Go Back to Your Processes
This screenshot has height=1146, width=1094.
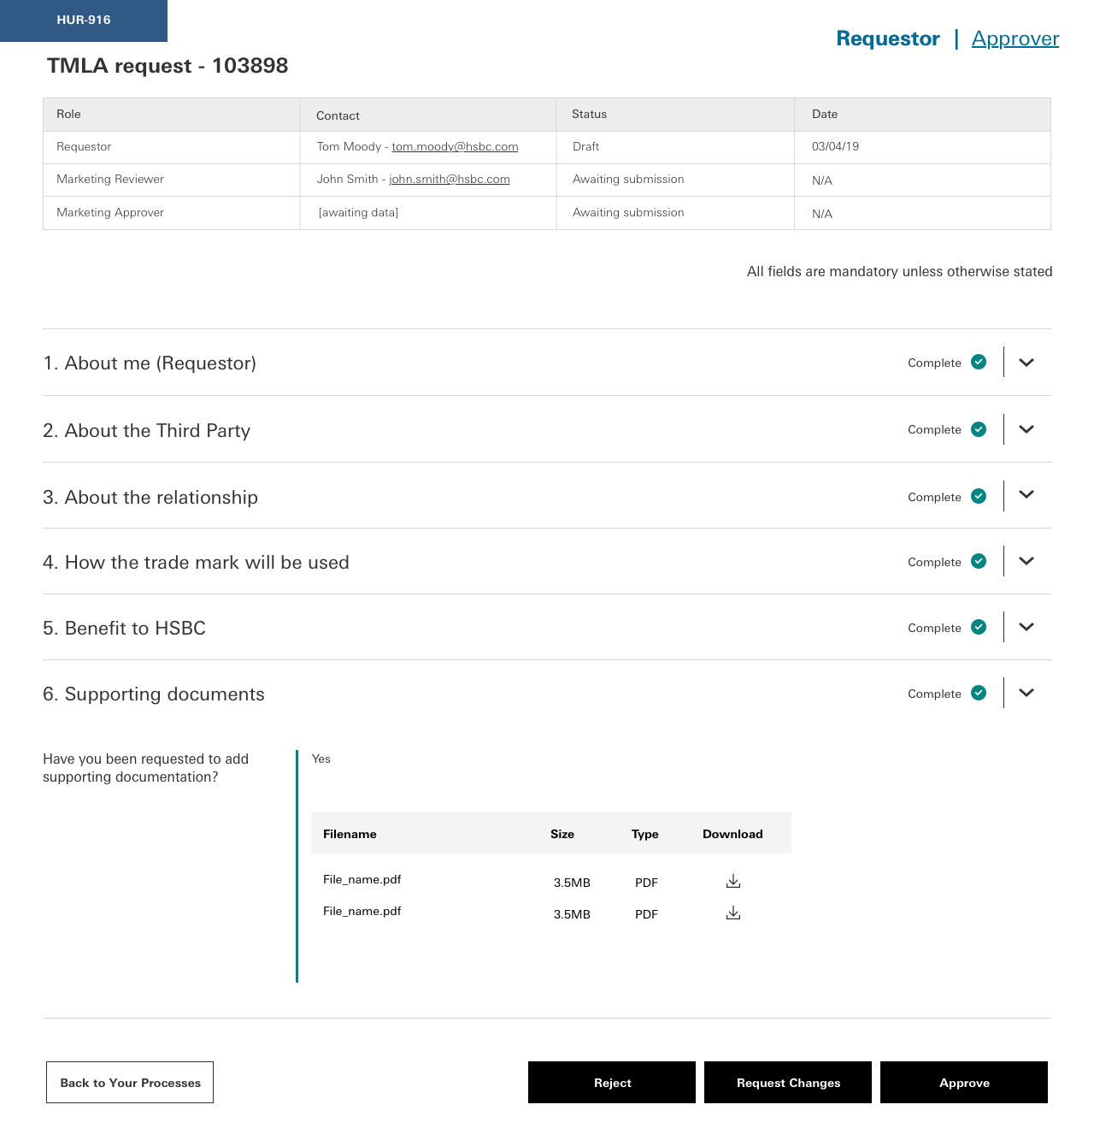click(x=130, y=1083)
